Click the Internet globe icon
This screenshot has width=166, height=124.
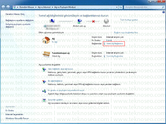point(107,21)
